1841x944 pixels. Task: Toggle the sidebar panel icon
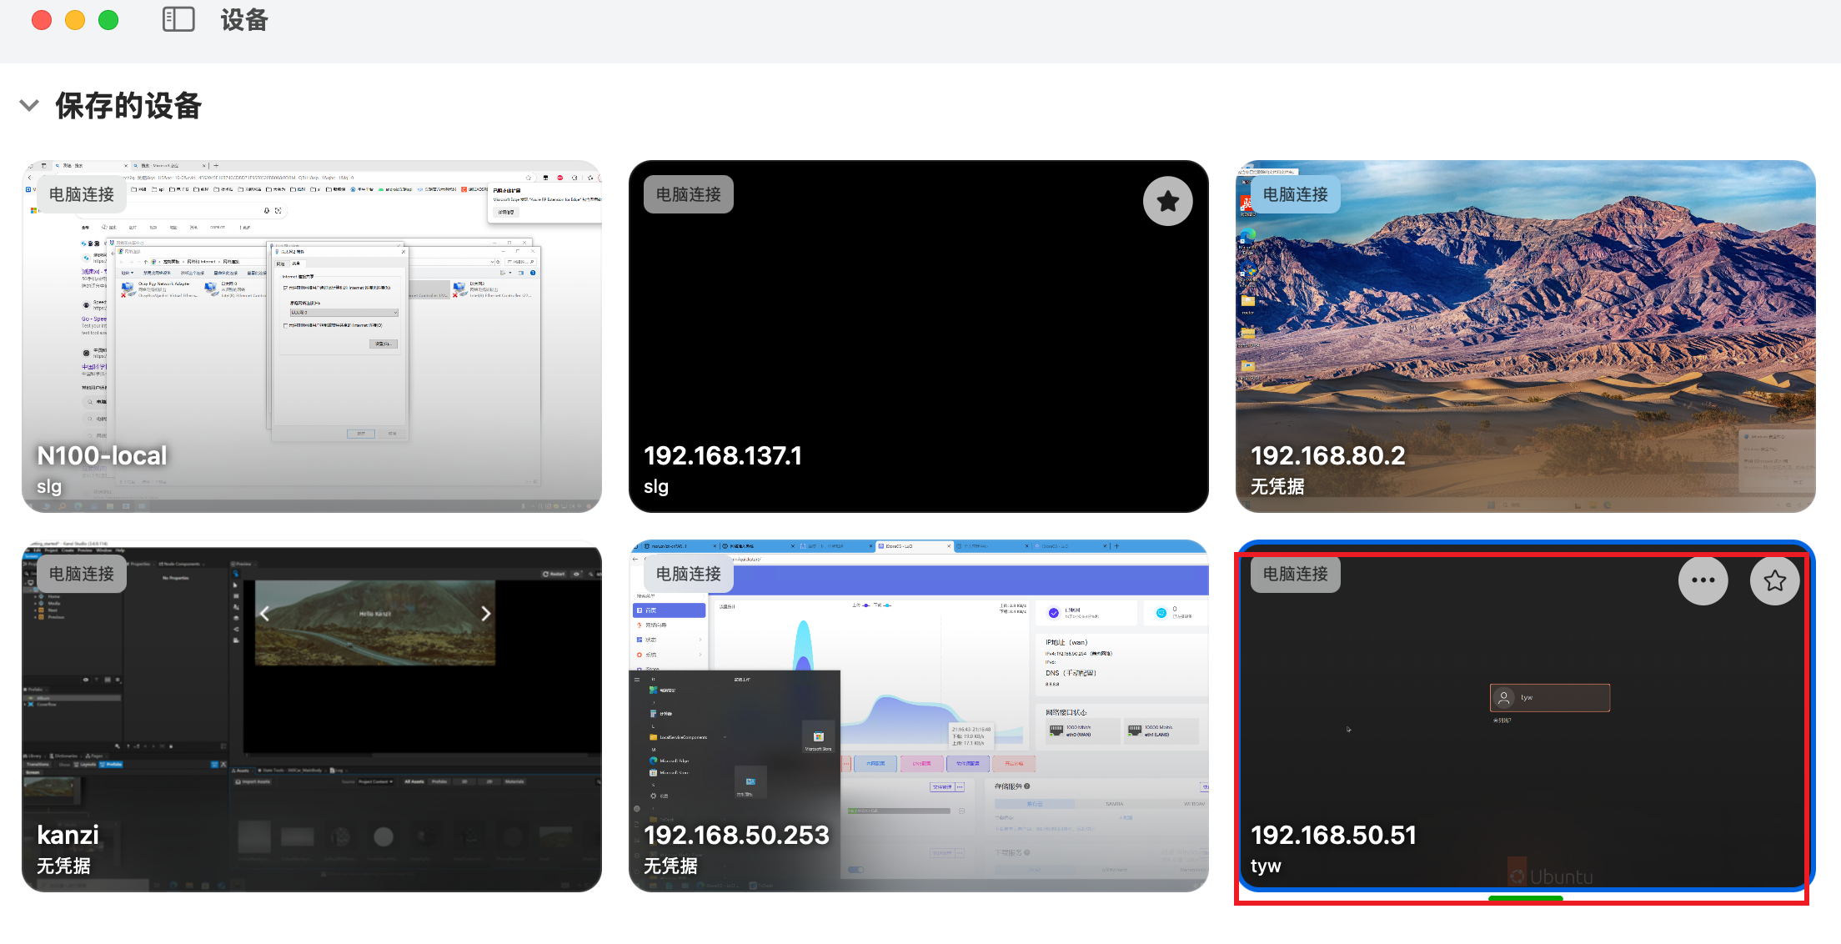(178, 19)
